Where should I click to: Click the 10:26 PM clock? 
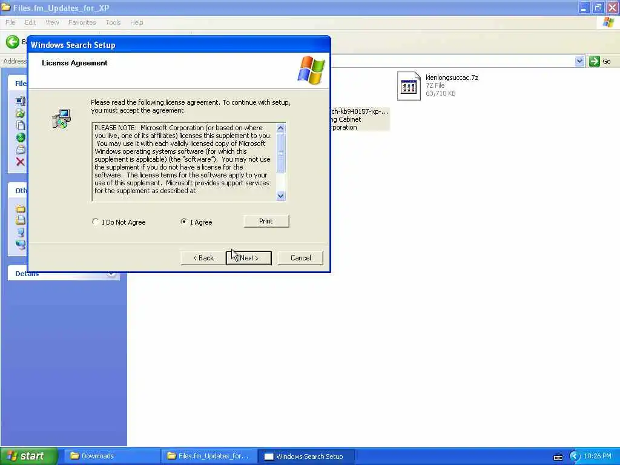click(598, 457)
